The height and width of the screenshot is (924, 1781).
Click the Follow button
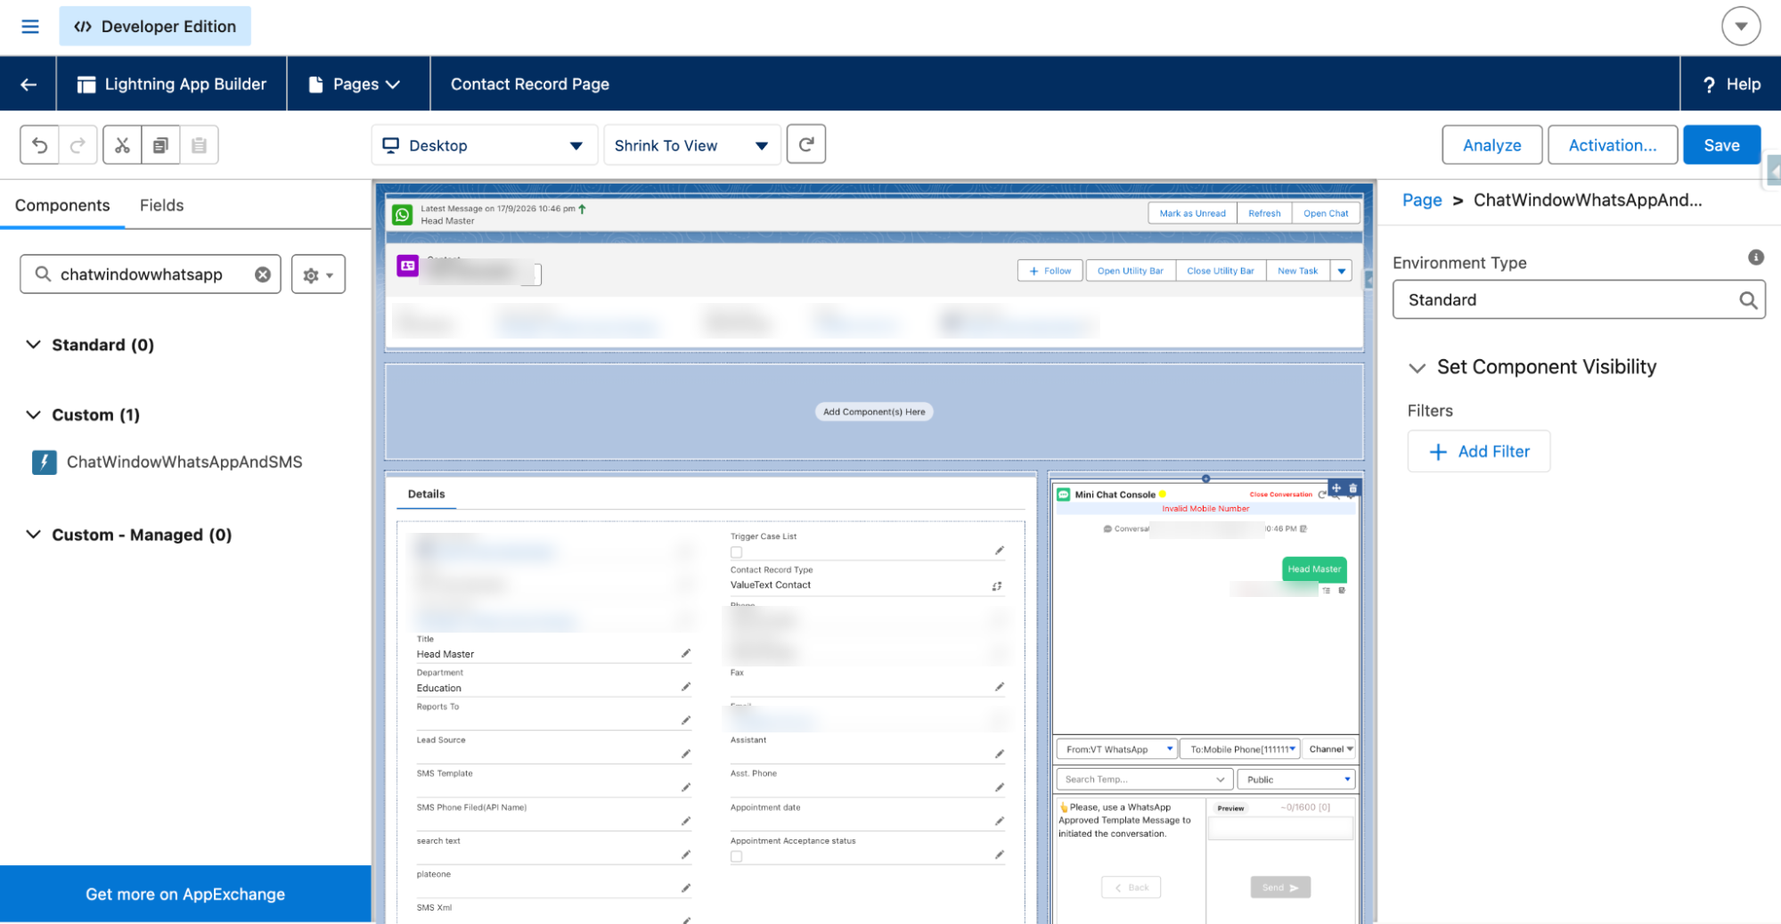tap(1050, 271)
